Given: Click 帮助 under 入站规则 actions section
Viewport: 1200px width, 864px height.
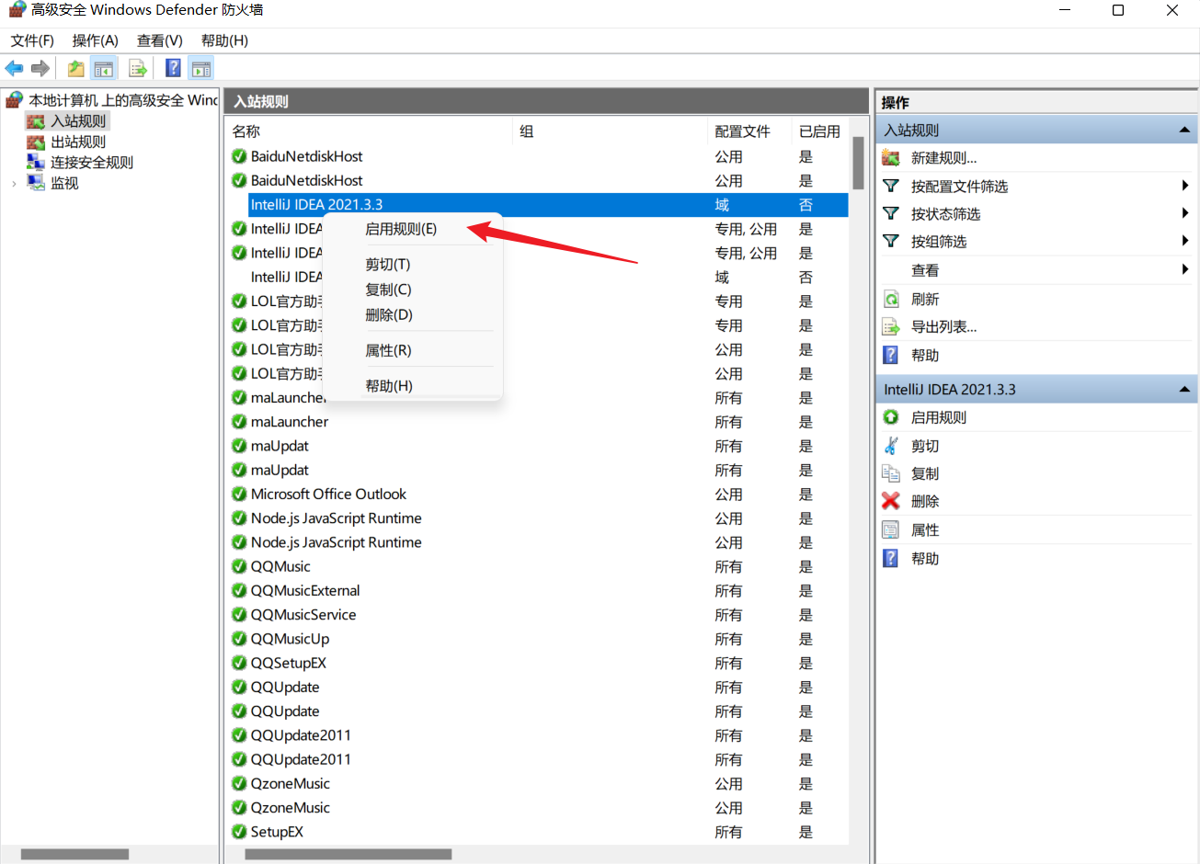Looking at the screenshot, I should pyautogui.click(x=925, y=356).
